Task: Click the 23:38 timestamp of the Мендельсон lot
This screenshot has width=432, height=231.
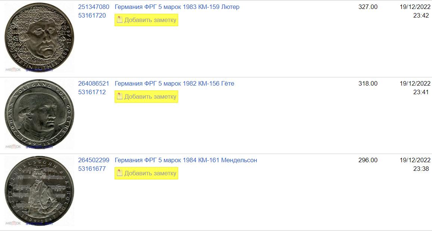Action: [421, 169]
